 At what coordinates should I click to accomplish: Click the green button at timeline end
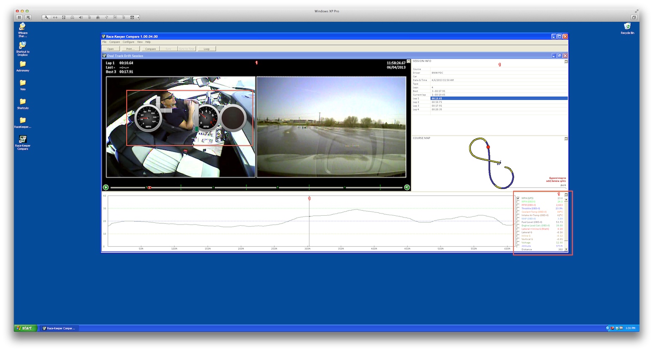(x=407, y=187)
